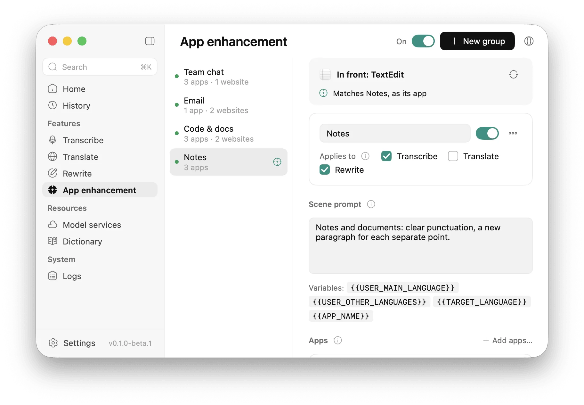Open Model services in Resources

100,225
